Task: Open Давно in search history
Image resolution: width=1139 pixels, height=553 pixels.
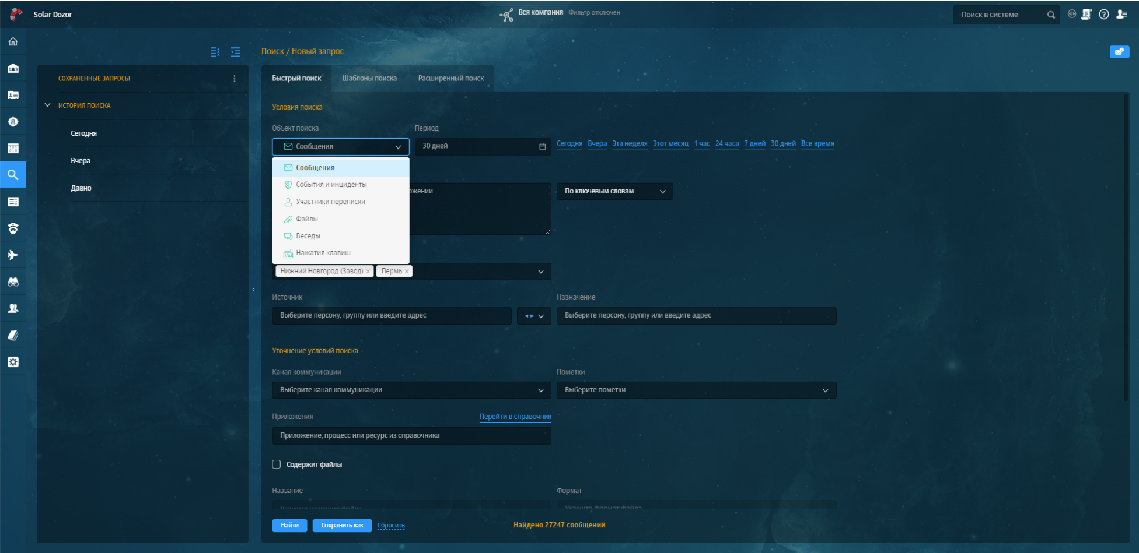Action: tap(81, 188)
